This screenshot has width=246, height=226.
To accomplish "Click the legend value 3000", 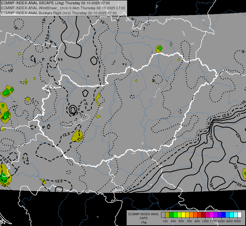I will tap(229, 221).
